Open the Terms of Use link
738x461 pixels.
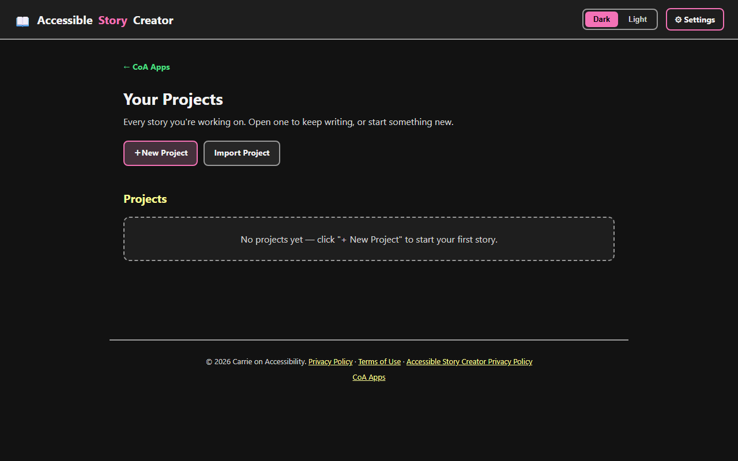point(379,361)
